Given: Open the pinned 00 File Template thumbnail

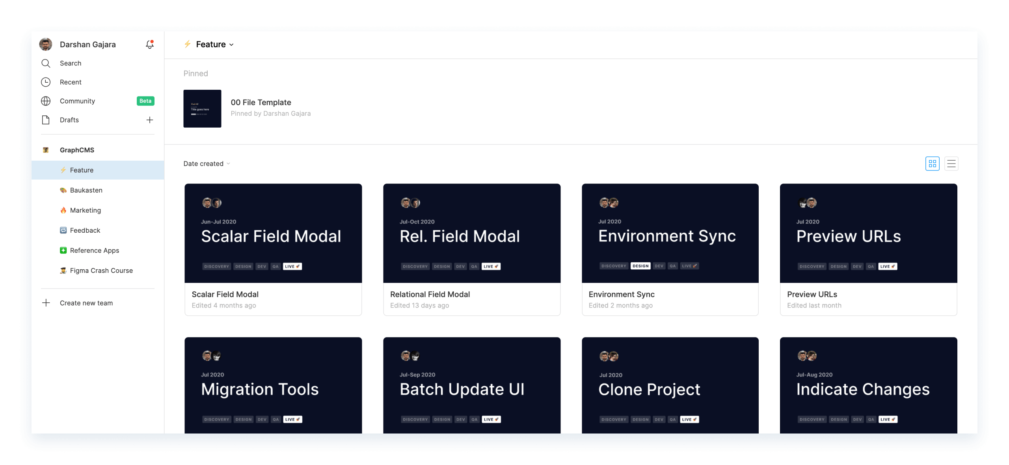Looking at the screenshot, I should (x=202, y=109).
